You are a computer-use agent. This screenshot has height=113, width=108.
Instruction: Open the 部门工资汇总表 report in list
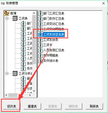point(51,13)
